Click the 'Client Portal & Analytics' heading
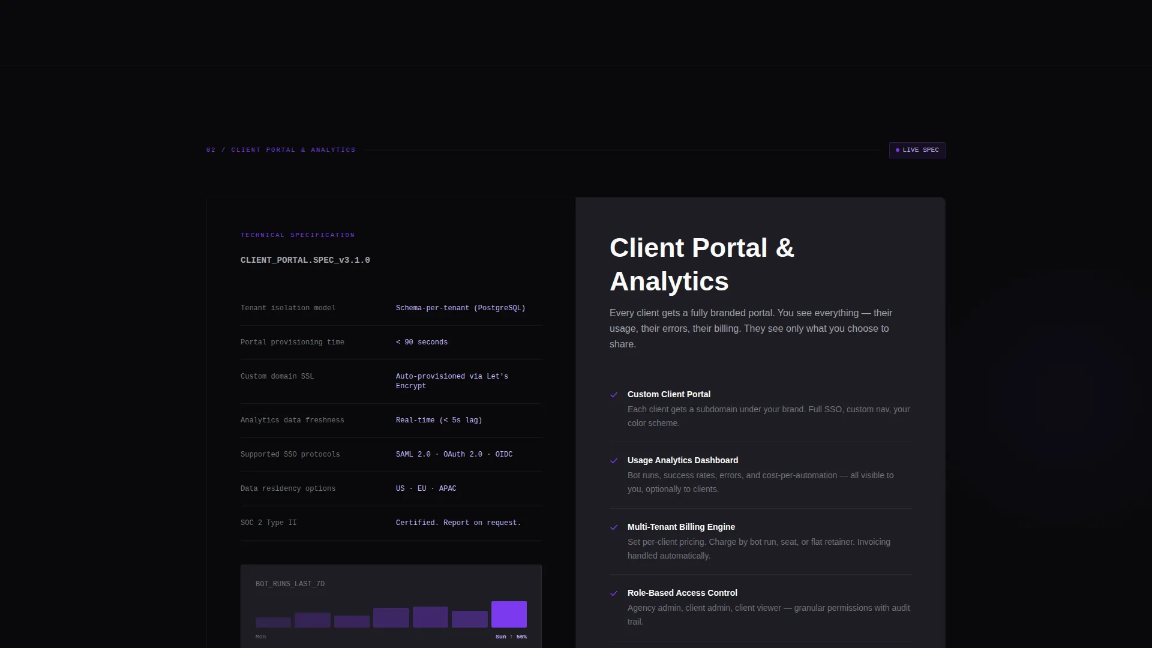This screenshot has width=1152, height=648. pyautogui.click(x=702, y=265)
